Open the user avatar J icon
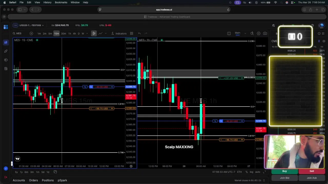This screenshot has height=184, width=328. coord(6,168)
